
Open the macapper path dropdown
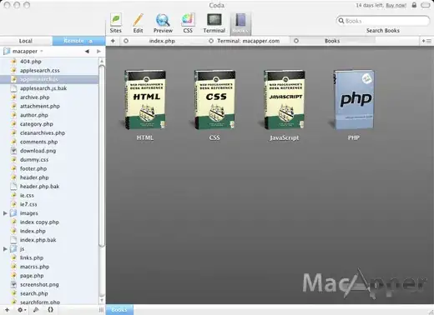click(23, 51)
